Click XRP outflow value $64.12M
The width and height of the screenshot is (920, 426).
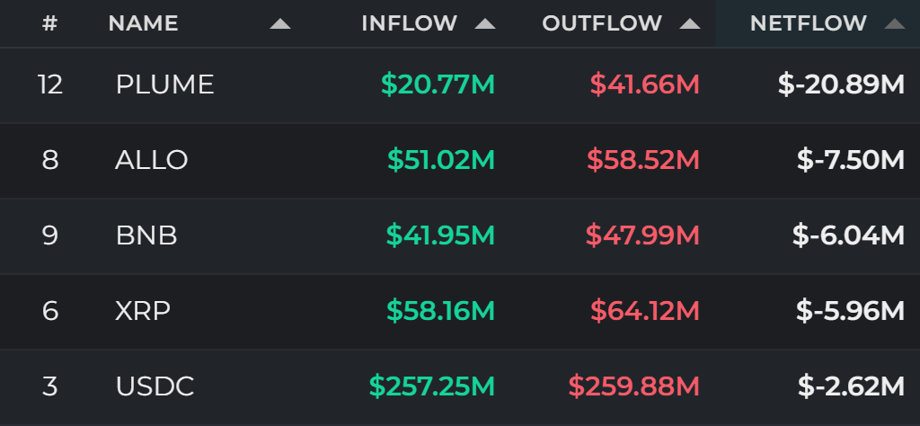pyautogui.click(x=645, y=311)
